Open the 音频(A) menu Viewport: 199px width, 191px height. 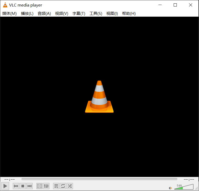(44, 13)
